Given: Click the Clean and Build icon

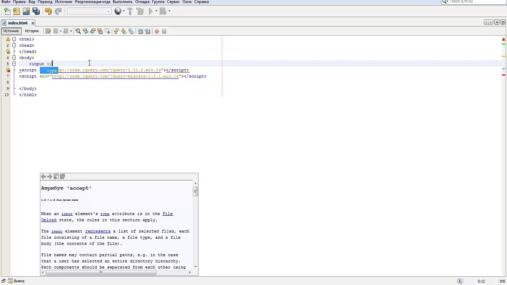Looking at the screenshot, I should click(x=140, y=11).
